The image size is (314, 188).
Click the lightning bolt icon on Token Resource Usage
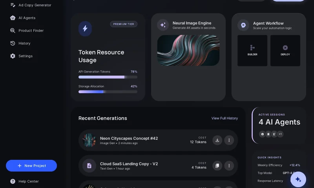tap(85, 29)
